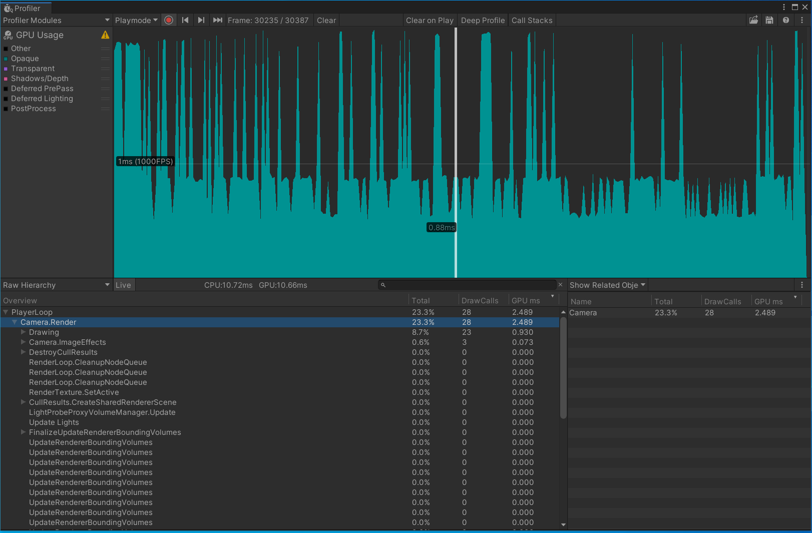The width and height of the screenshot is (812, 533).
Task: Toggle Deep Profile mode
Action: (483, 21)
